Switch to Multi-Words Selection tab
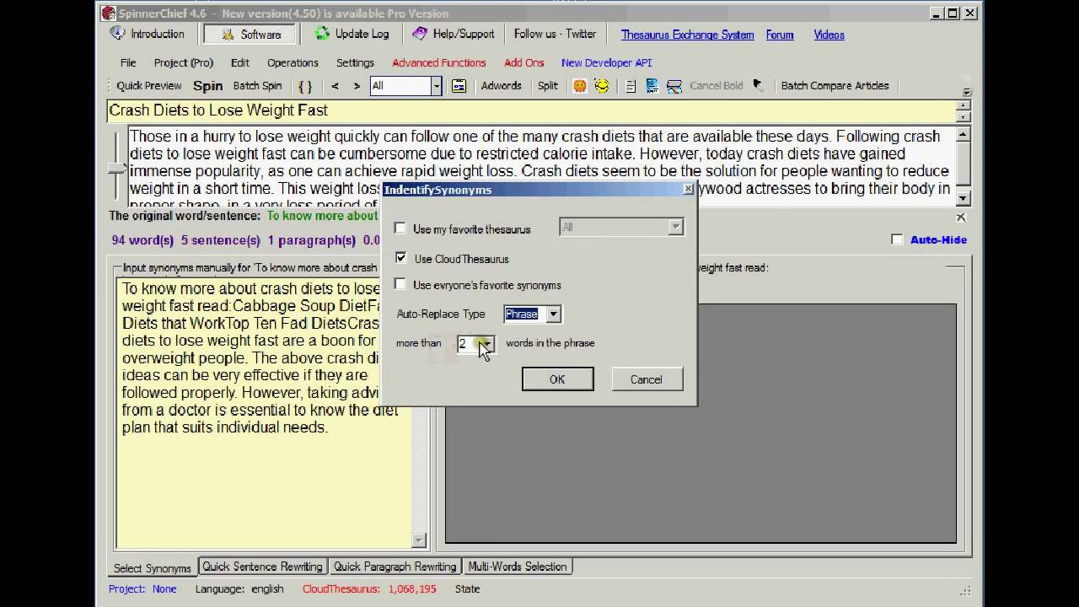 (518, 567)
